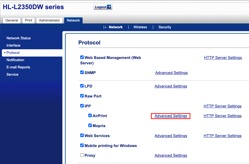The height and width of the screenshot is (164, 249).
Task: Disable the Raw Port checkbox
Action: point(82,96)
